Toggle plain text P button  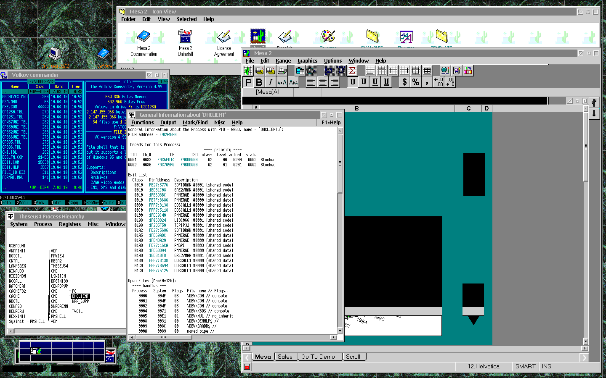[248, 82]
